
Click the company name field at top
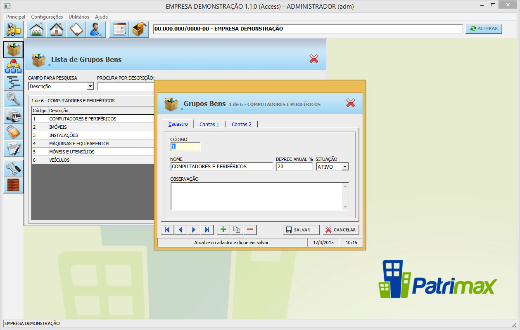click(308, 29)
